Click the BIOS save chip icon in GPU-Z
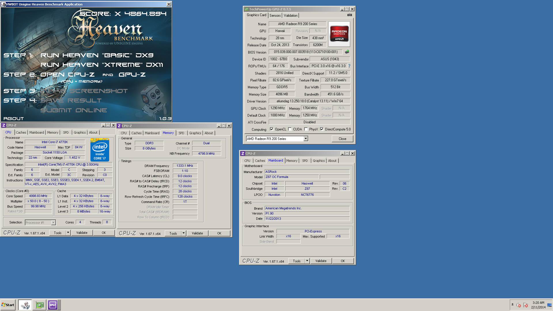 coord(347,52)
